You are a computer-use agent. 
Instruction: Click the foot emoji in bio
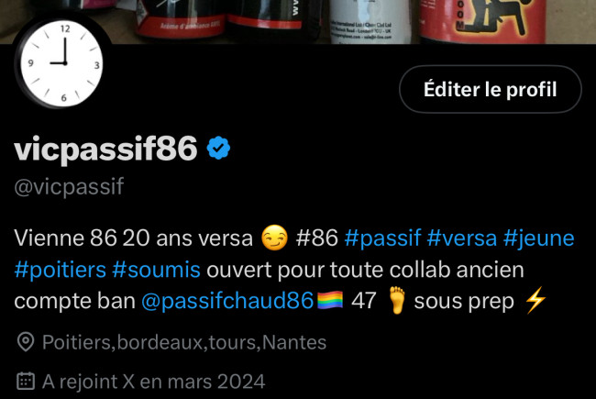click(x=397, y=301)
